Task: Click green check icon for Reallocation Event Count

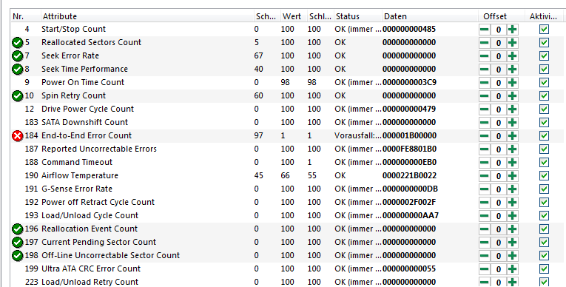Action: [x=17, y=229]
